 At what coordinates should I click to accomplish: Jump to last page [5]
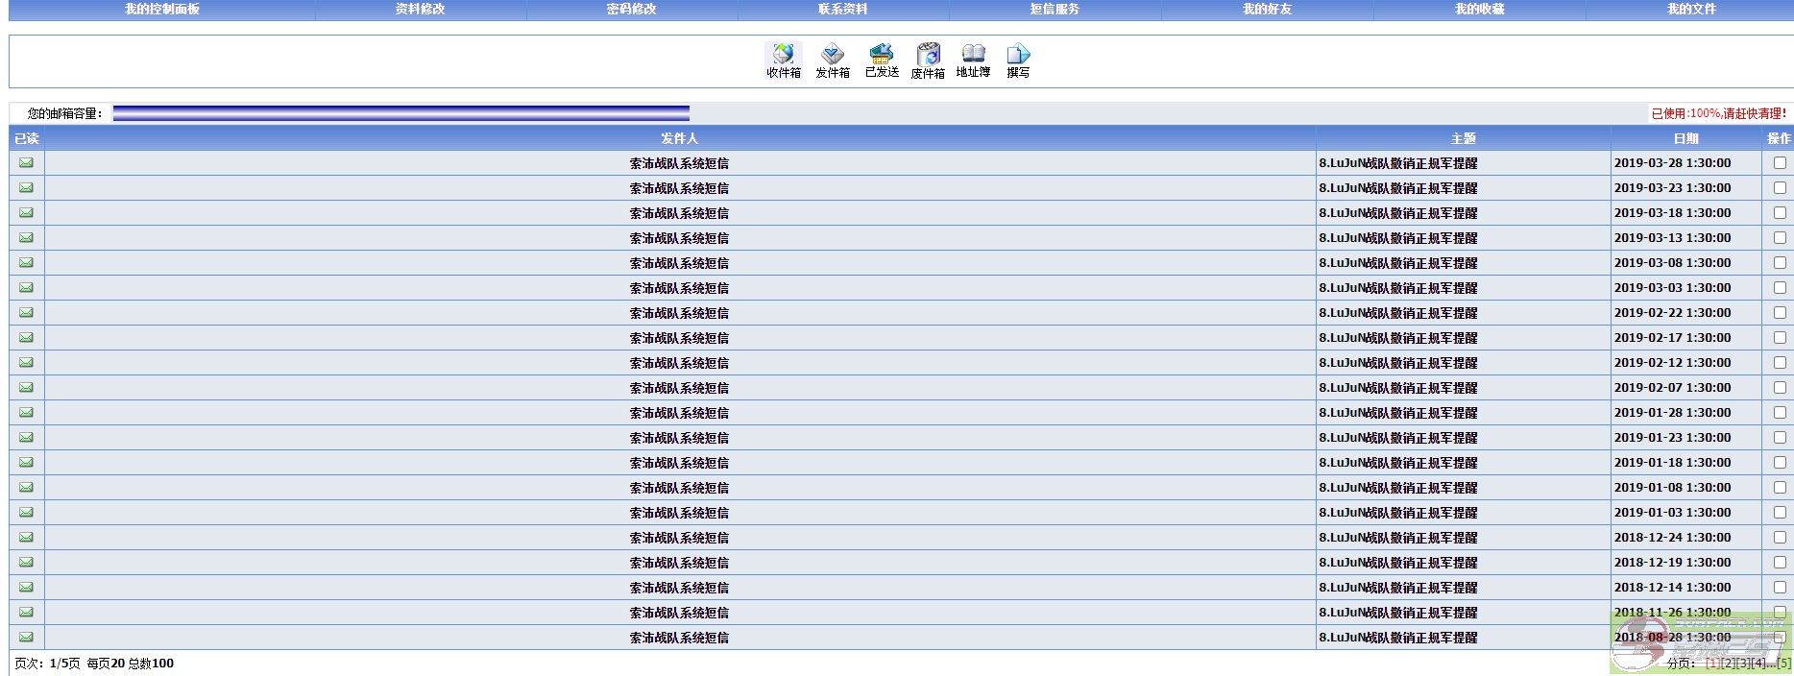tap(1783, 664)
